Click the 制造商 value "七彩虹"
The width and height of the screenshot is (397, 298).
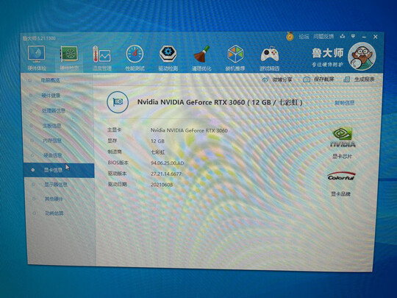158,152
